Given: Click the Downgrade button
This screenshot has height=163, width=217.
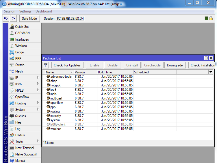Looking at the screenshot, I should (x=175, y=65).
